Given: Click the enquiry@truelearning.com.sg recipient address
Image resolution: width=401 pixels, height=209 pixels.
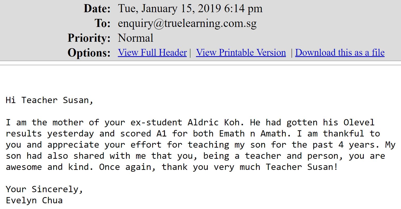Looking at the screenshot, I should tap(187, 24).
